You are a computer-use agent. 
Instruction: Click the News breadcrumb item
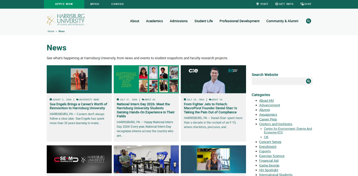click(x=61, y=31)
